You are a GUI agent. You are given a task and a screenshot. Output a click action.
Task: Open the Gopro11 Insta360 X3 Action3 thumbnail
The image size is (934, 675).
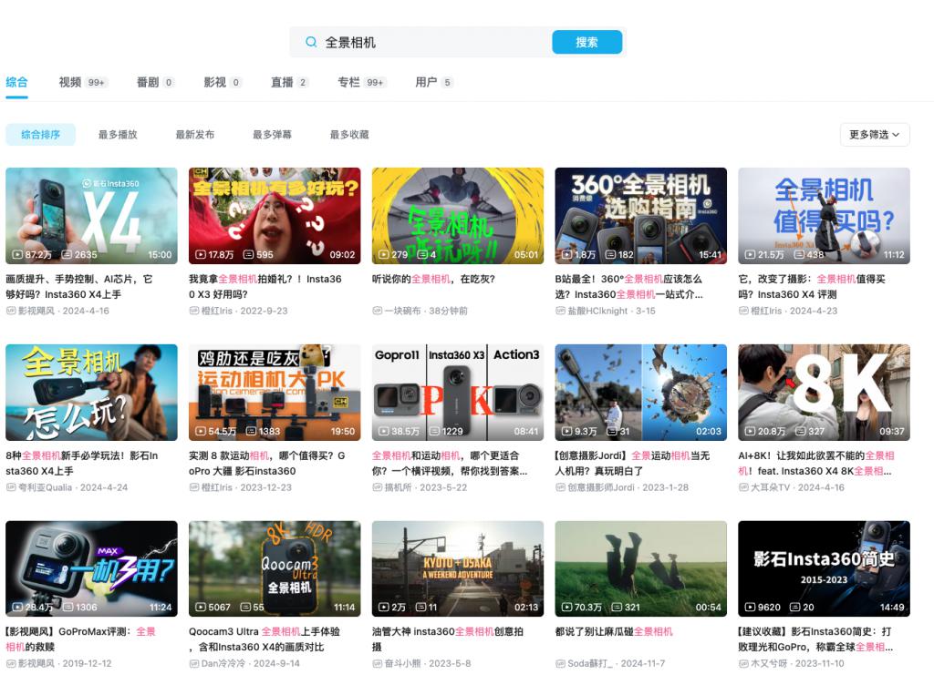(x=458, y=393)
